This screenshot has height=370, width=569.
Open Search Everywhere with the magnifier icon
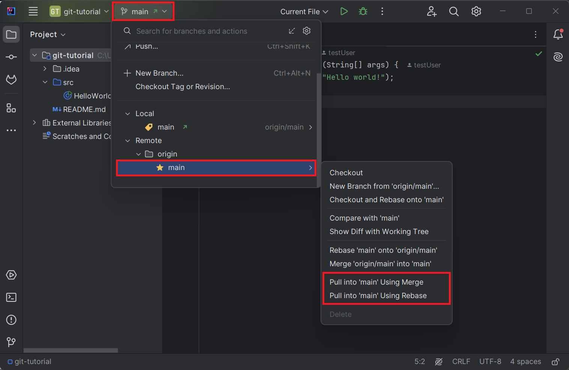454,11
